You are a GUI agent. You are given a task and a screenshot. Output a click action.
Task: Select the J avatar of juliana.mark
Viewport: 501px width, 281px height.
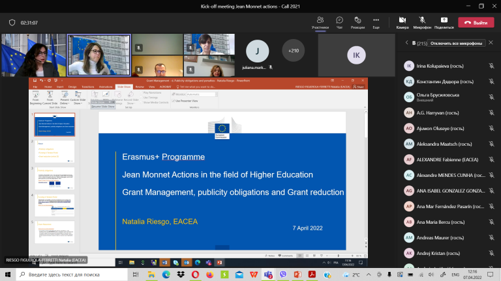coord(257,51)
